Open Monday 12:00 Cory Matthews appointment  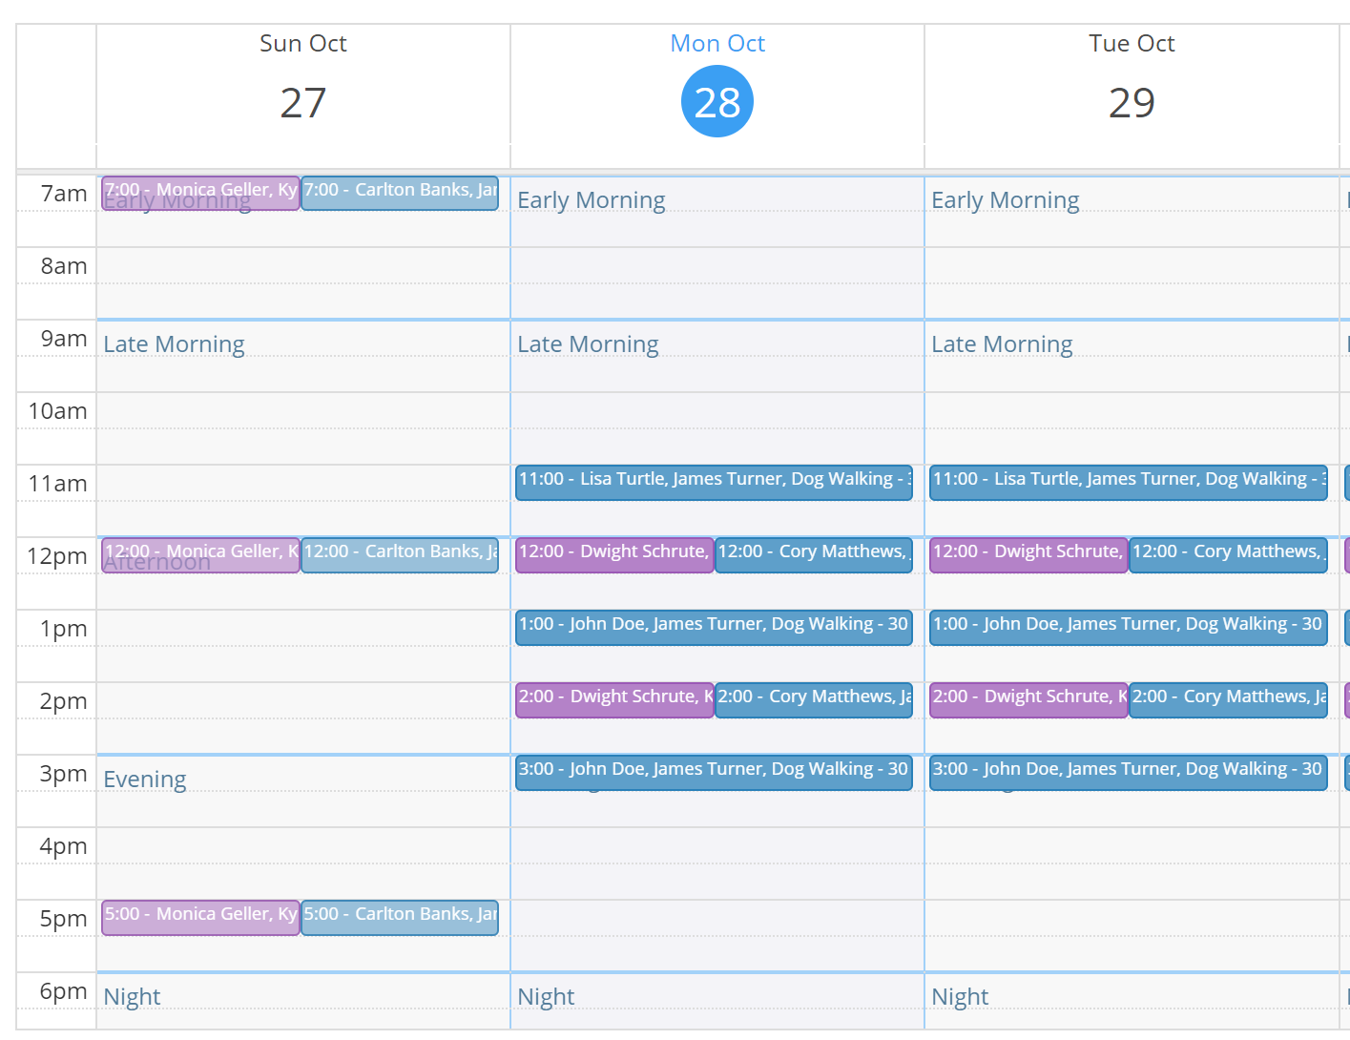tap(814, 555)
